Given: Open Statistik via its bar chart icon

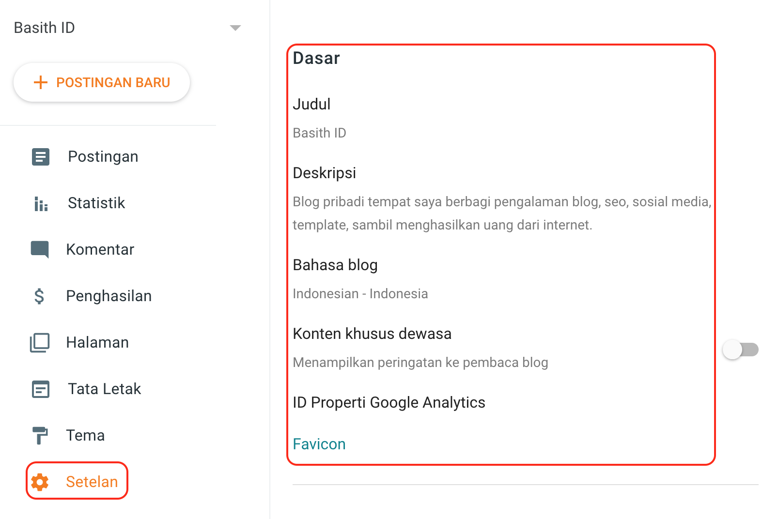Looking at the screenshot, I should pyautogui.click(x=41, y=204).
